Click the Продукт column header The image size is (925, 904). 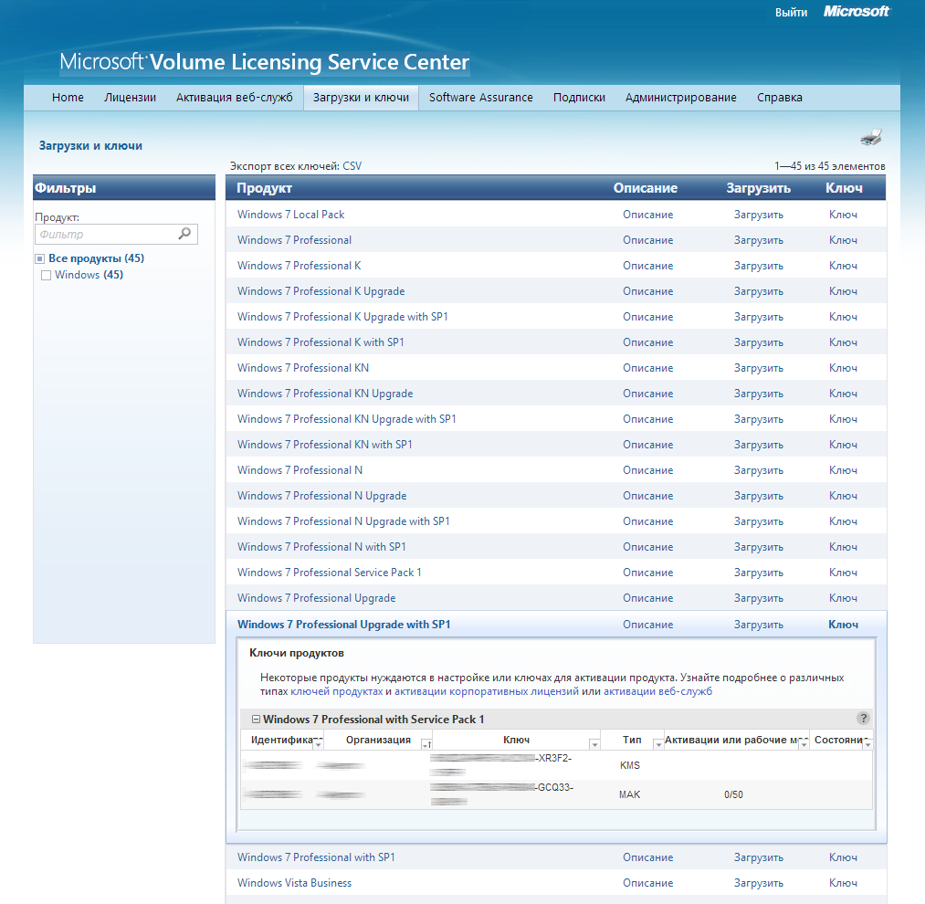pos(264,188)
